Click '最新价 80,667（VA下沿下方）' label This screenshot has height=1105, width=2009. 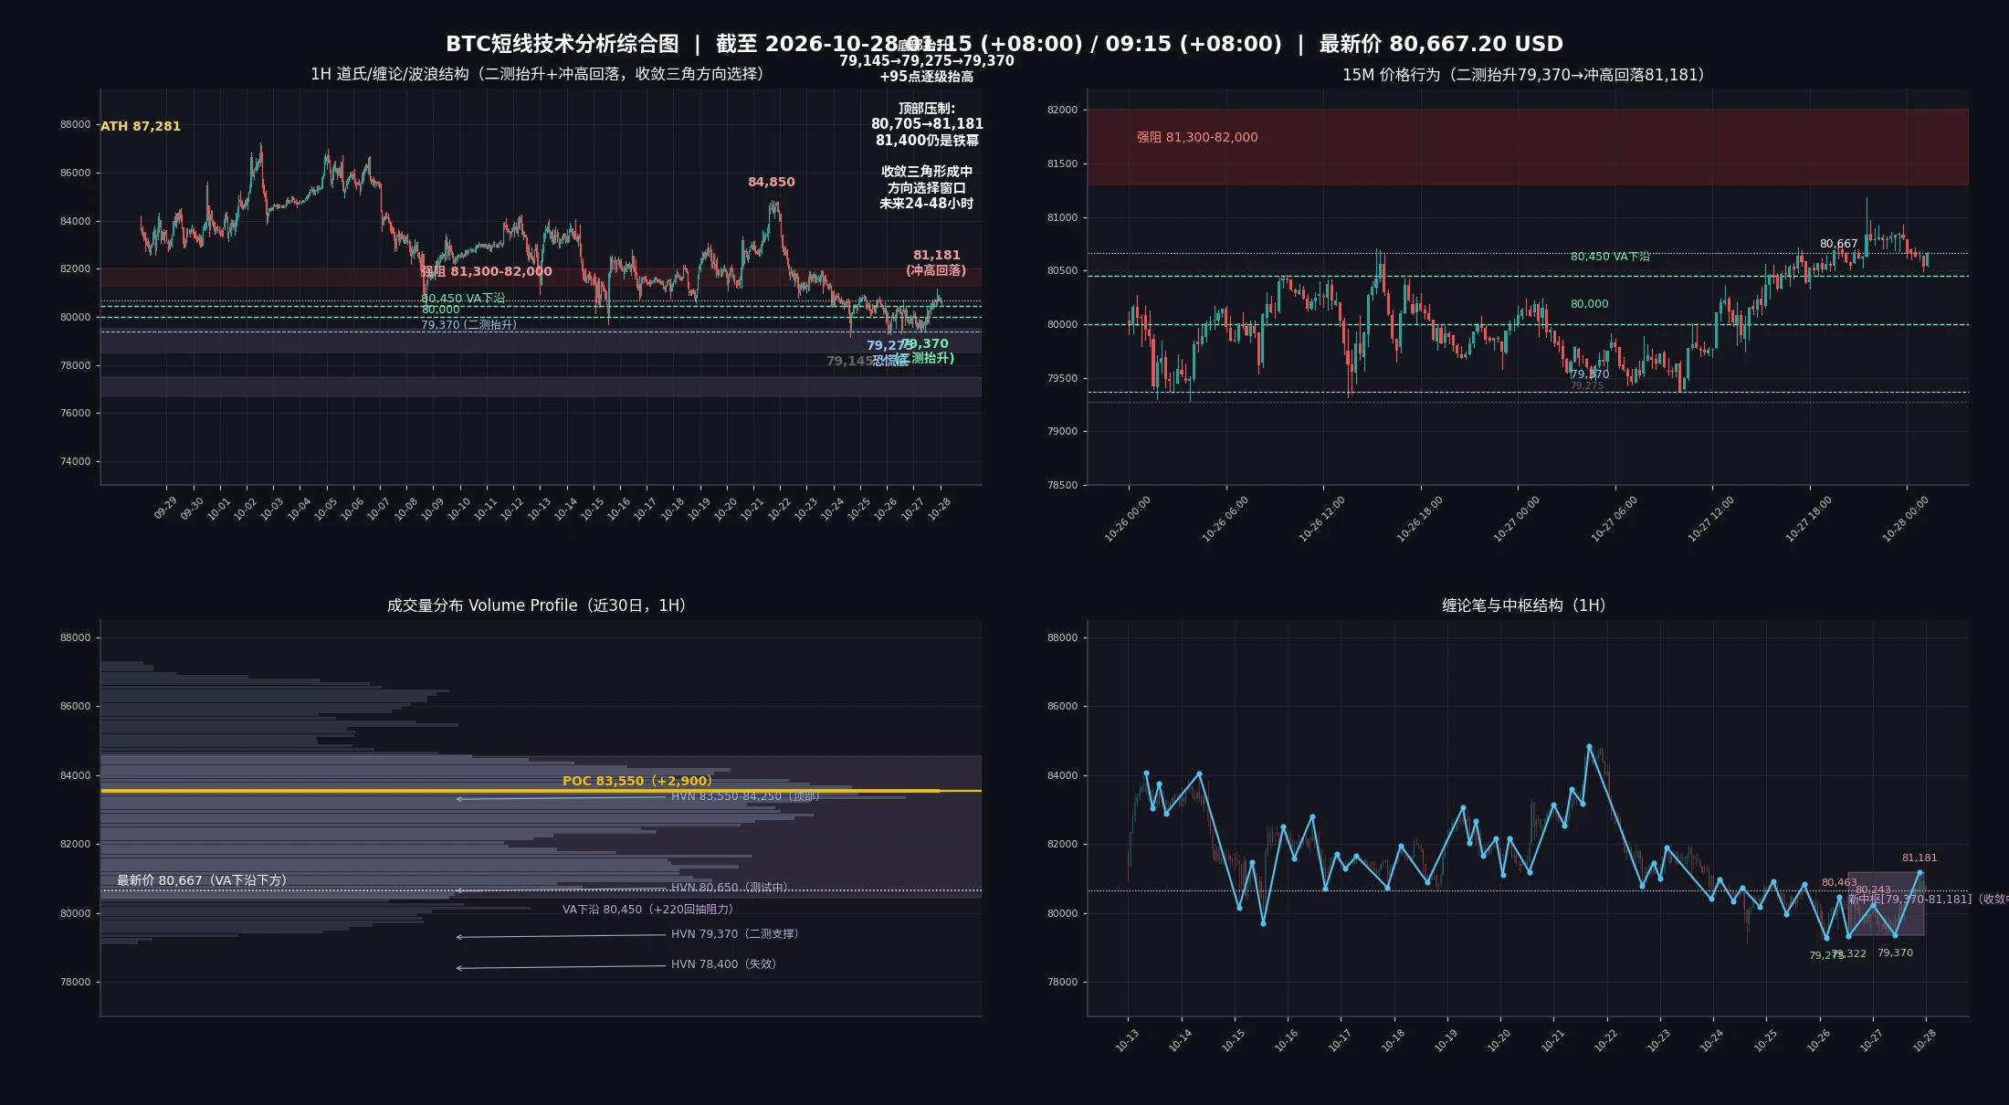tap(202, 880)
